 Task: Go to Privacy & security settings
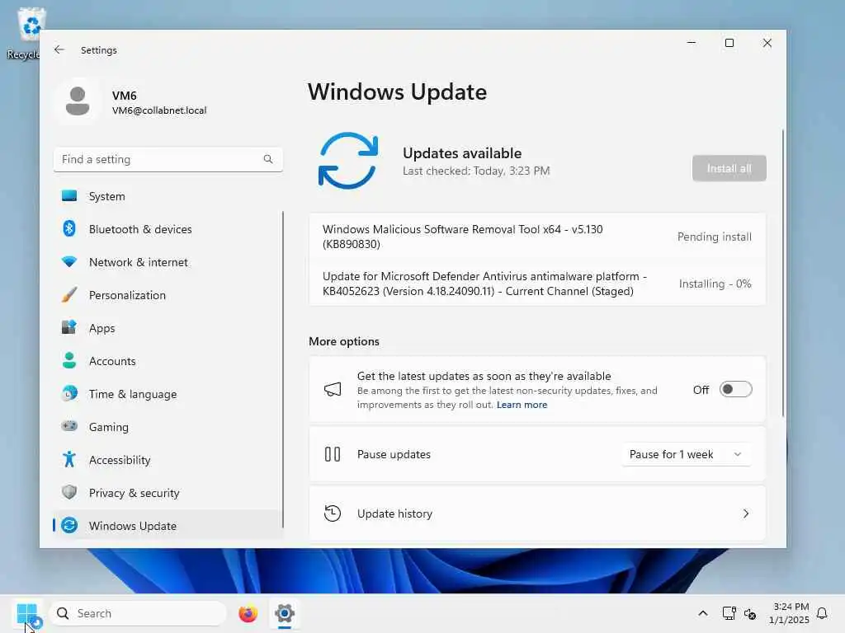click(168, 493)
